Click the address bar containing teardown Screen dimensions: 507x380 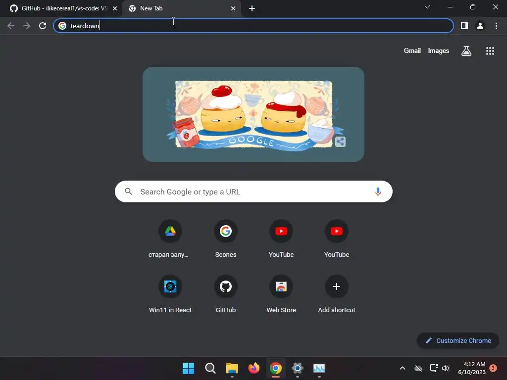253,26
